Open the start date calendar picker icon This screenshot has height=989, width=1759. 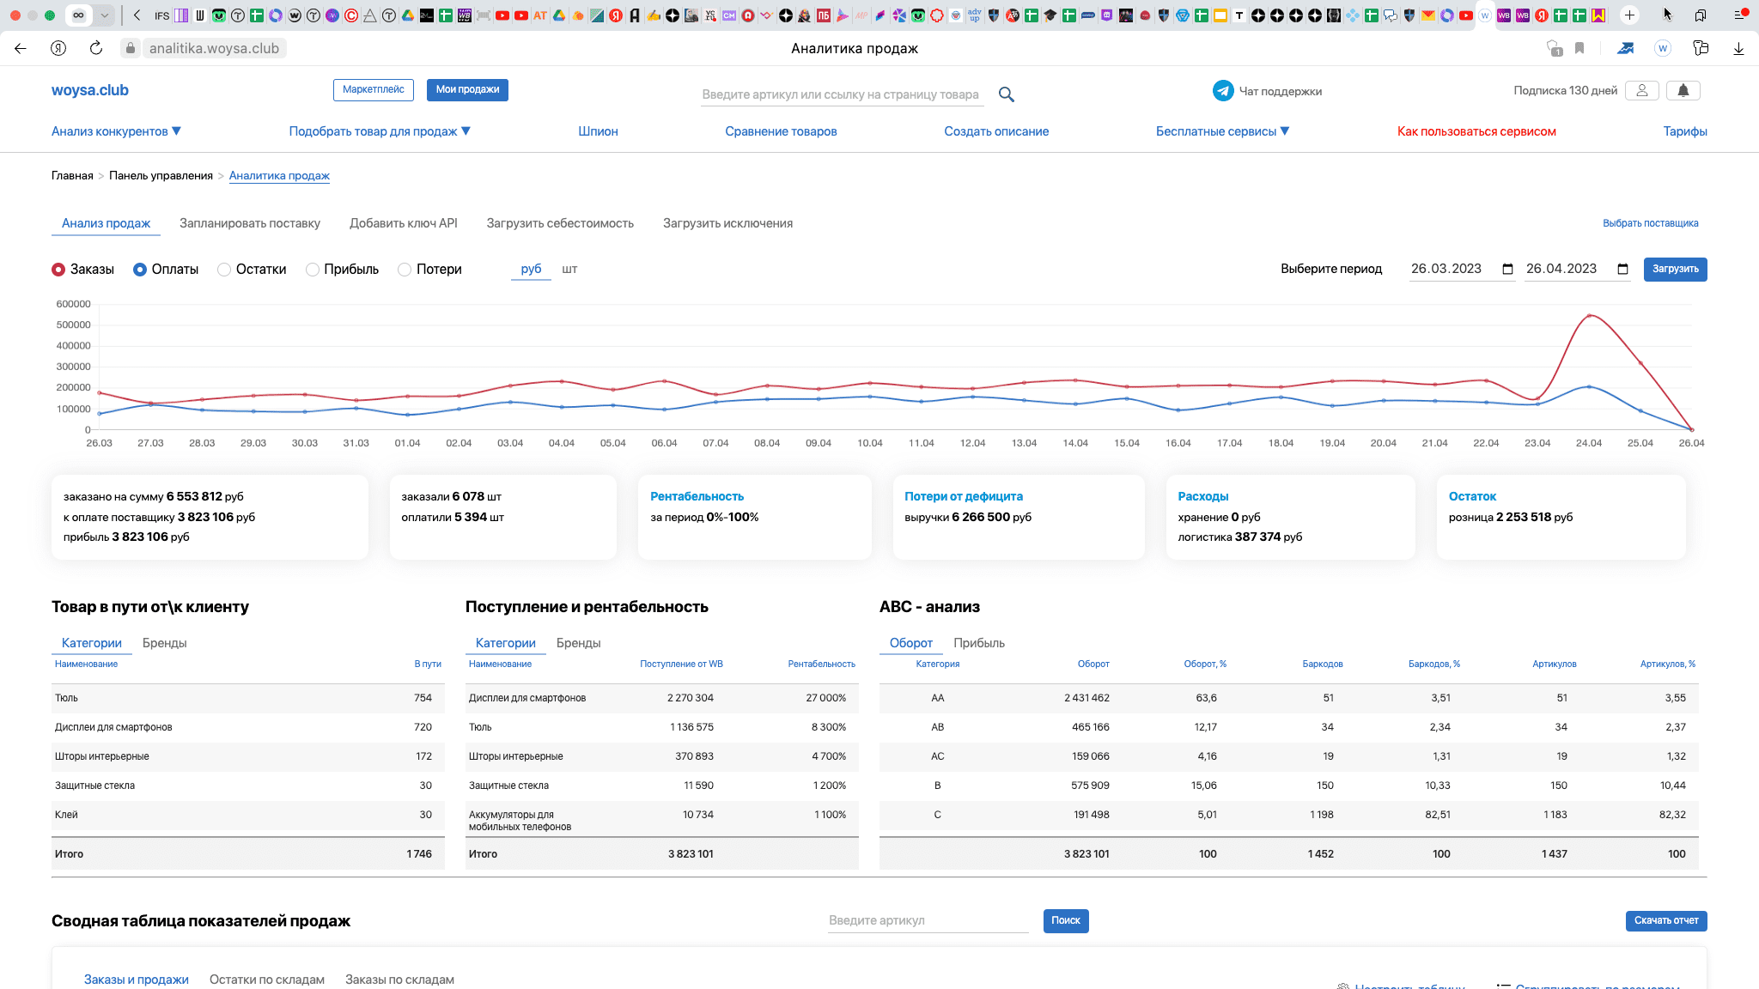coord(1507,269)
